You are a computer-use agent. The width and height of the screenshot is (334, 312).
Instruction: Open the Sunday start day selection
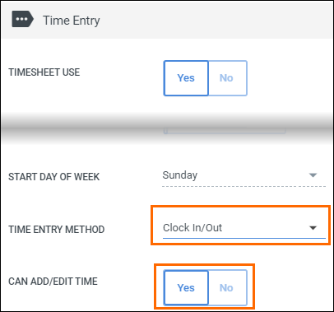tap(244, 175)
